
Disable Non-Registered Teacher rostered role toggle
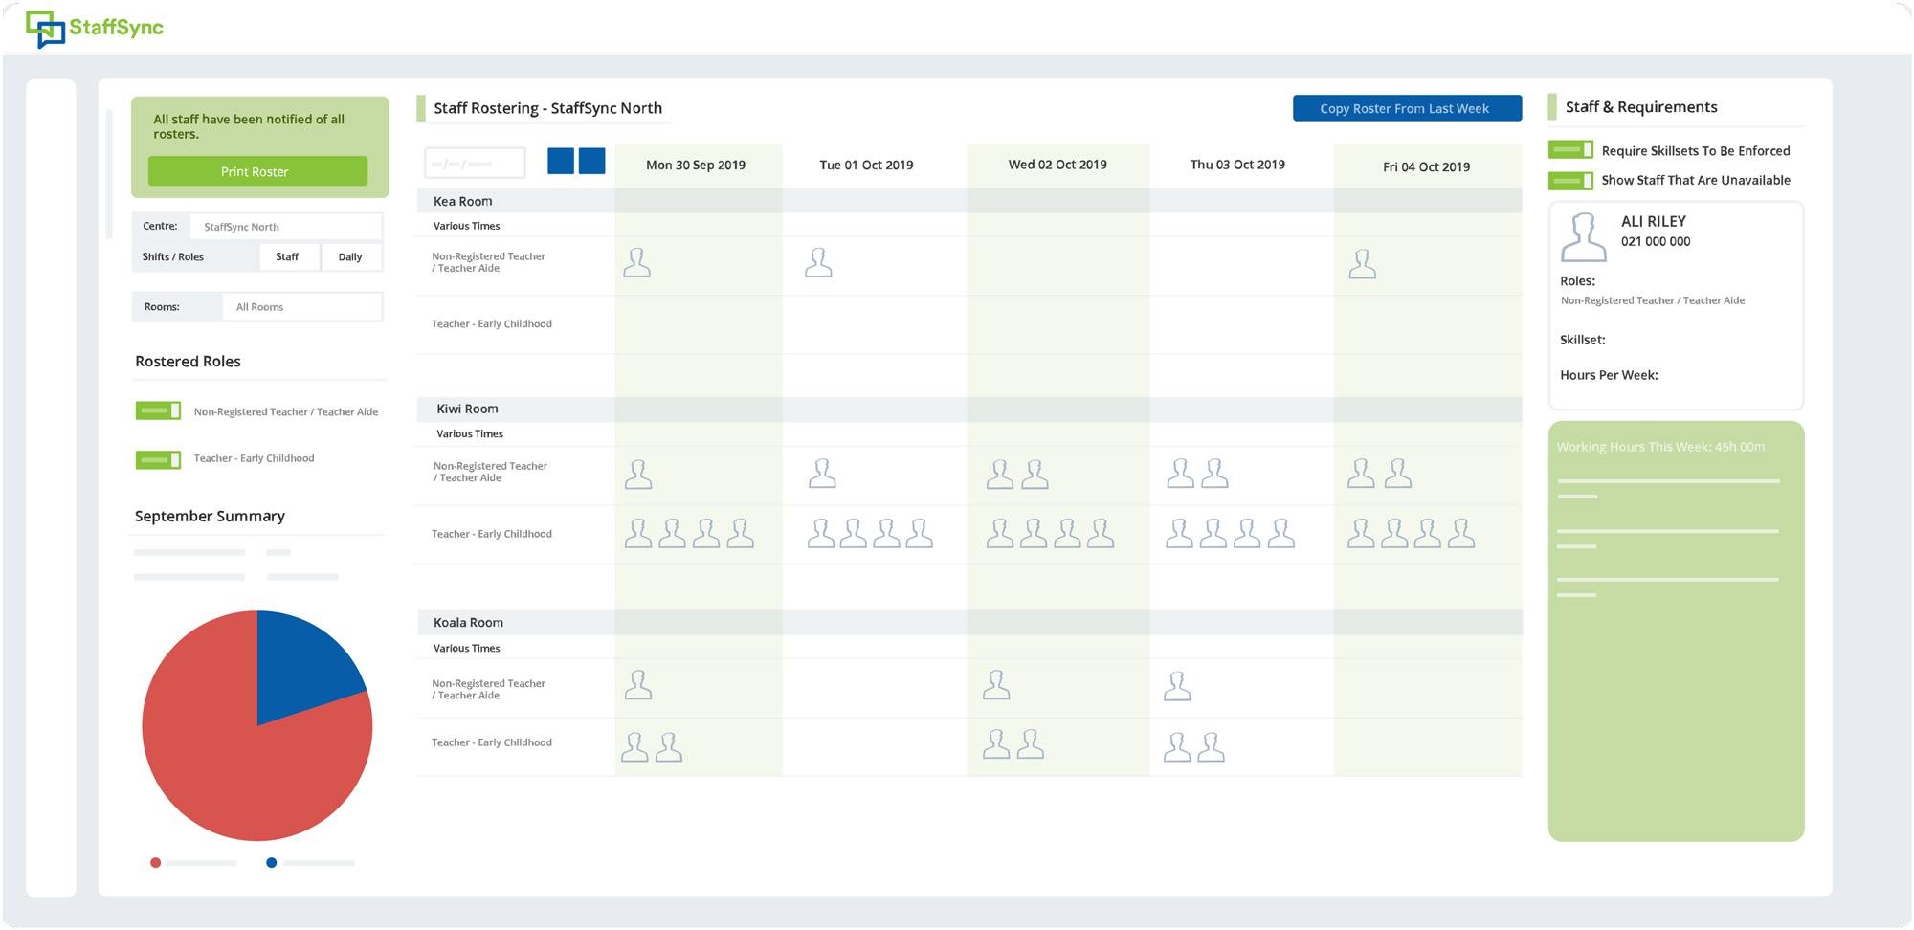[x=158, y=411]
